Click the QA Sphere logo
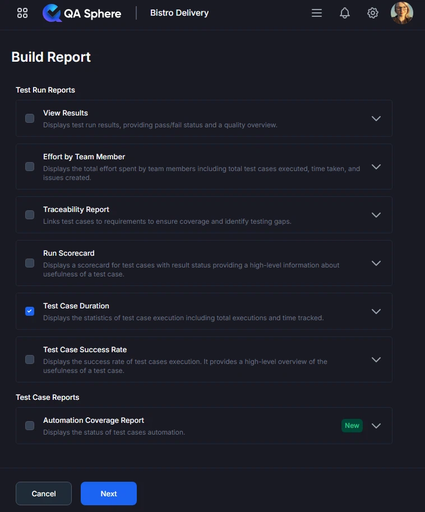The height and width of the screenshot is (512, 425). coord(82,13)
